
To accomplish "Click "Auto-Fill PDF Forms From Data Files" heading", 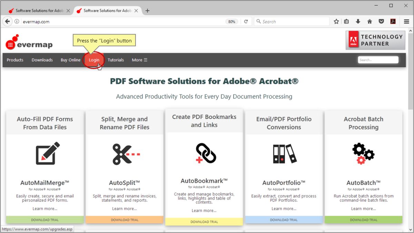I will click(45, 123).
